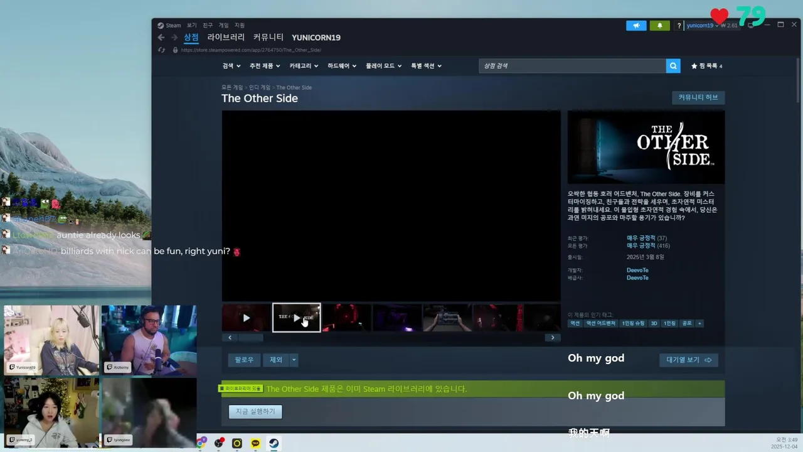This screenshot has height=452, width=803.
Task: Click the 모든 게임 breadcrumb link
Action: pyautogui.click(x=232, y=87)
